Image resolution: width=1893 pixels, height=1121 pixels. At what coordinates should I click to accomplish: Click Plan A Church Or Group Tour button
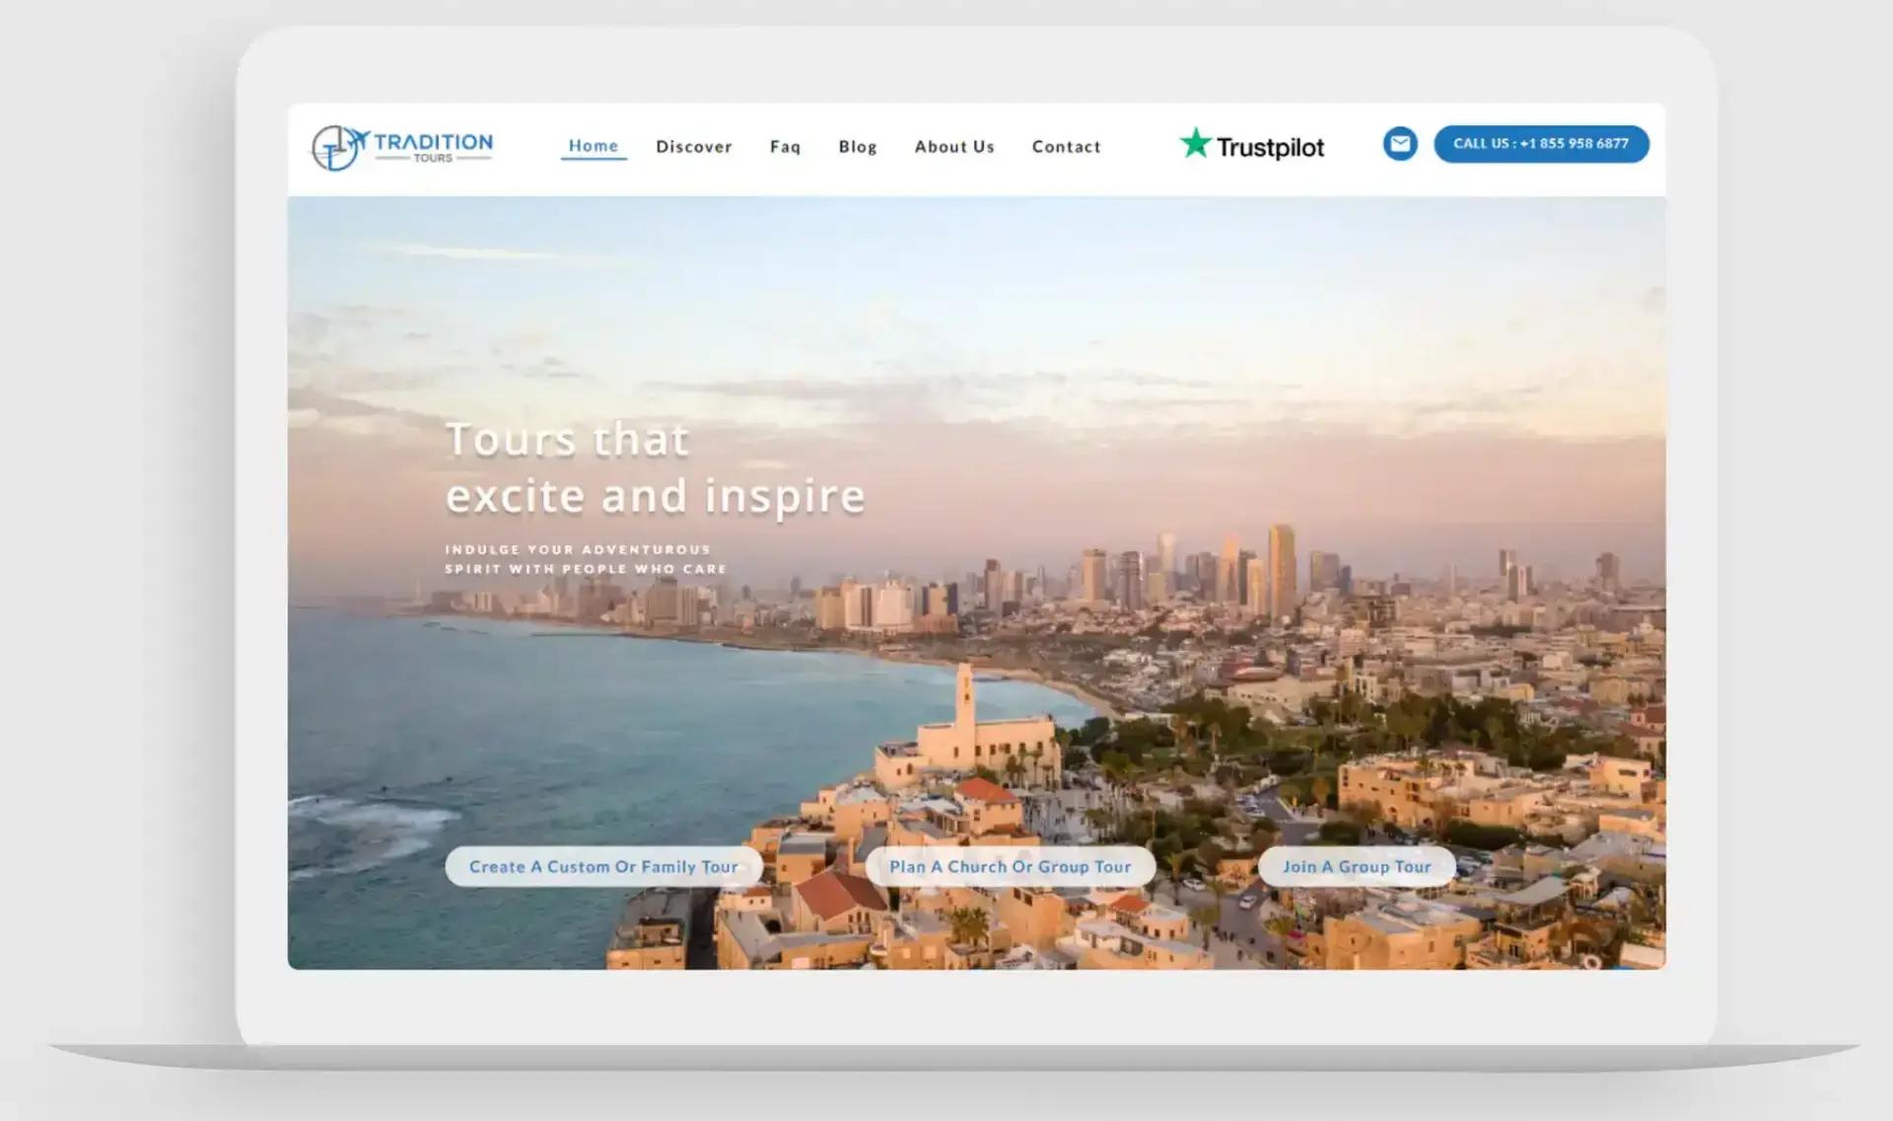point(1009,866)
